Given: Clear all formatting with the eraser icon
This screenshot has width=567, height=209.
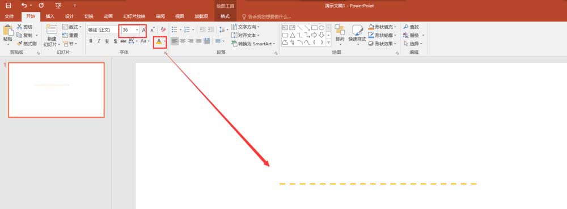Looking at the screenshot, I should click(163, 30).
